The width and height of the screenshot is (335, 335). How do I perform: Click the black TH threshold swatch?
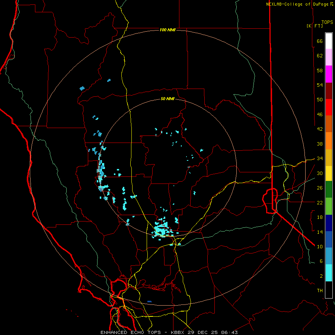point(329,290)
